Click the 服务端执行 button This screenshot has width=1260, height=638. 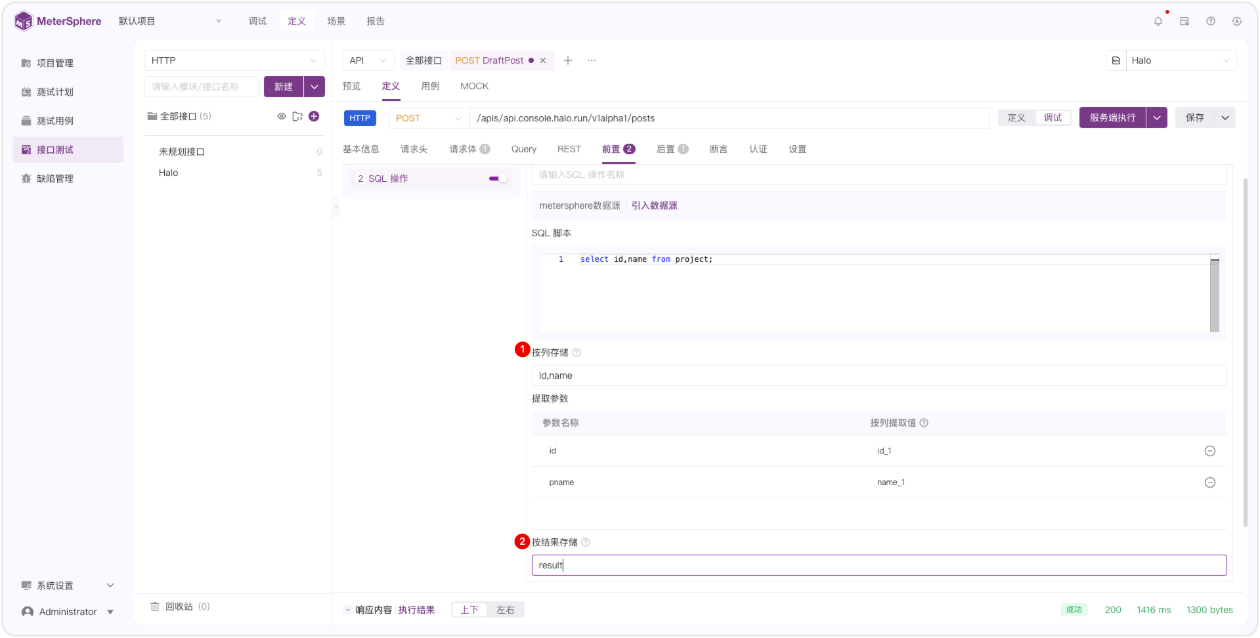click(x=1112, y=117)
